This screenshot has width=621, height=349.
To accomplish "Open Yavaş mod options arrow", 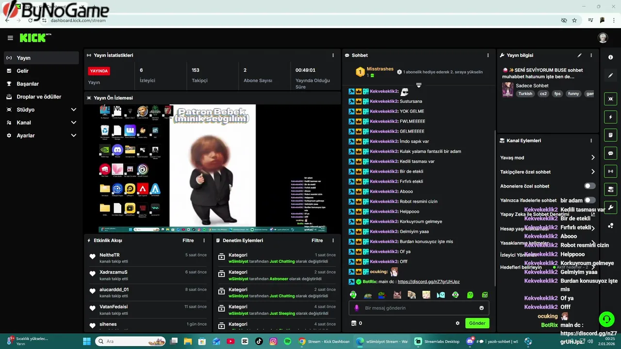I will click(592, 158).
